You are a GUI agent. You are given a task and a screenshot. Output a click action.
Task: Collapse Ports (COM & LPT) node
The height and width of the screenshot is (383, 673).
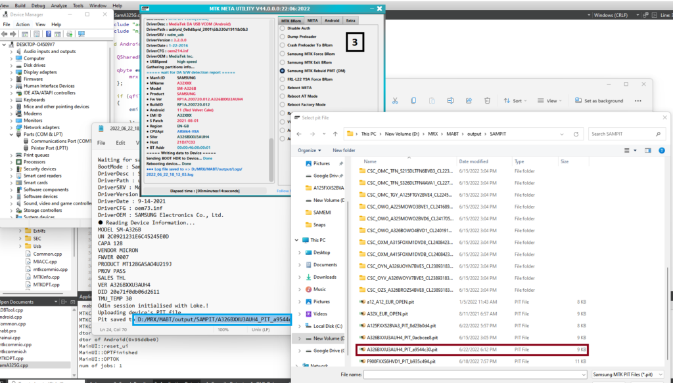tap(12, 134)
